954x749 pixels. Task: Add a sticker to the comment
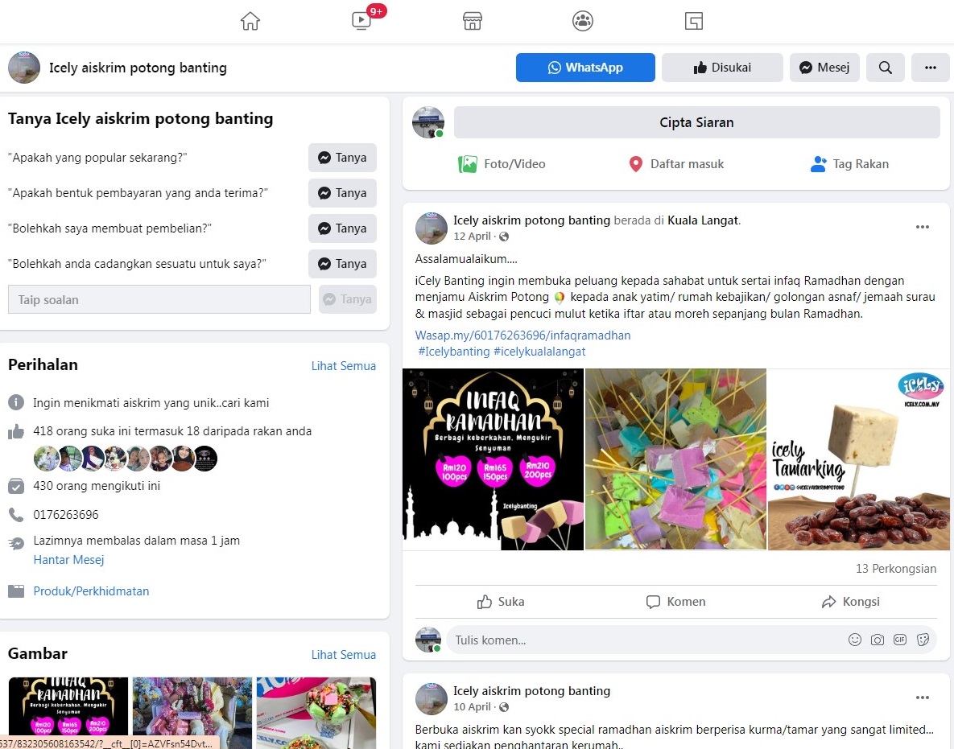923,640
